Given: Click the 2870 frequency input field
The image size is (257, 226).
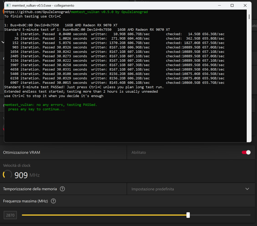Looking at the screenshot, I should pyautogui.click(x=10, y=215).
